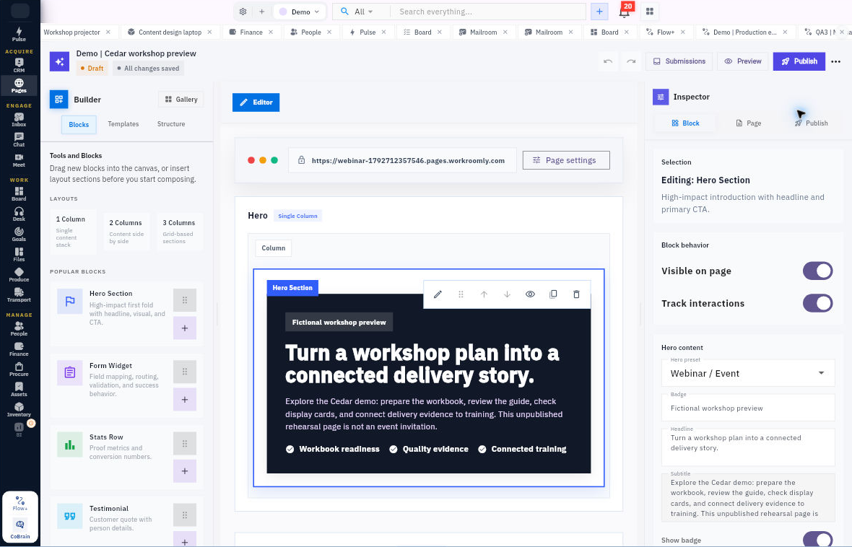
Task: Open the Chat module
Action: pos(19,139)
